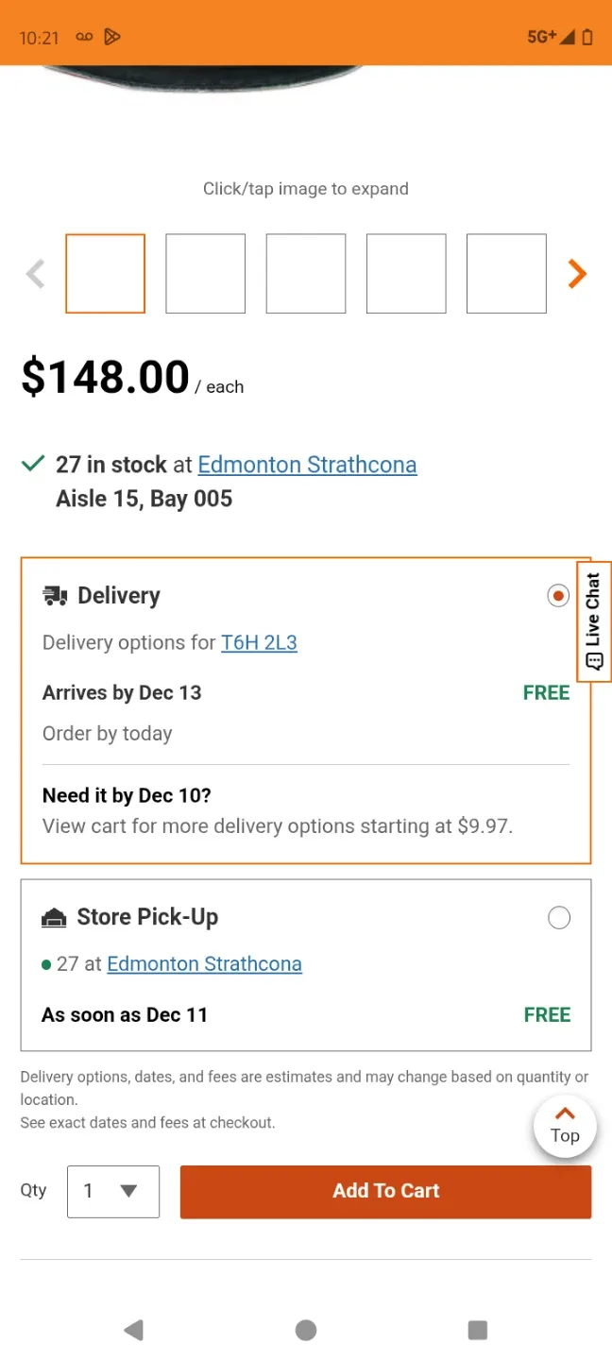Viewport: 612px width, 1360px height.
Task: Tap the Store Pick-Up building icon
Action: (54, 917)
